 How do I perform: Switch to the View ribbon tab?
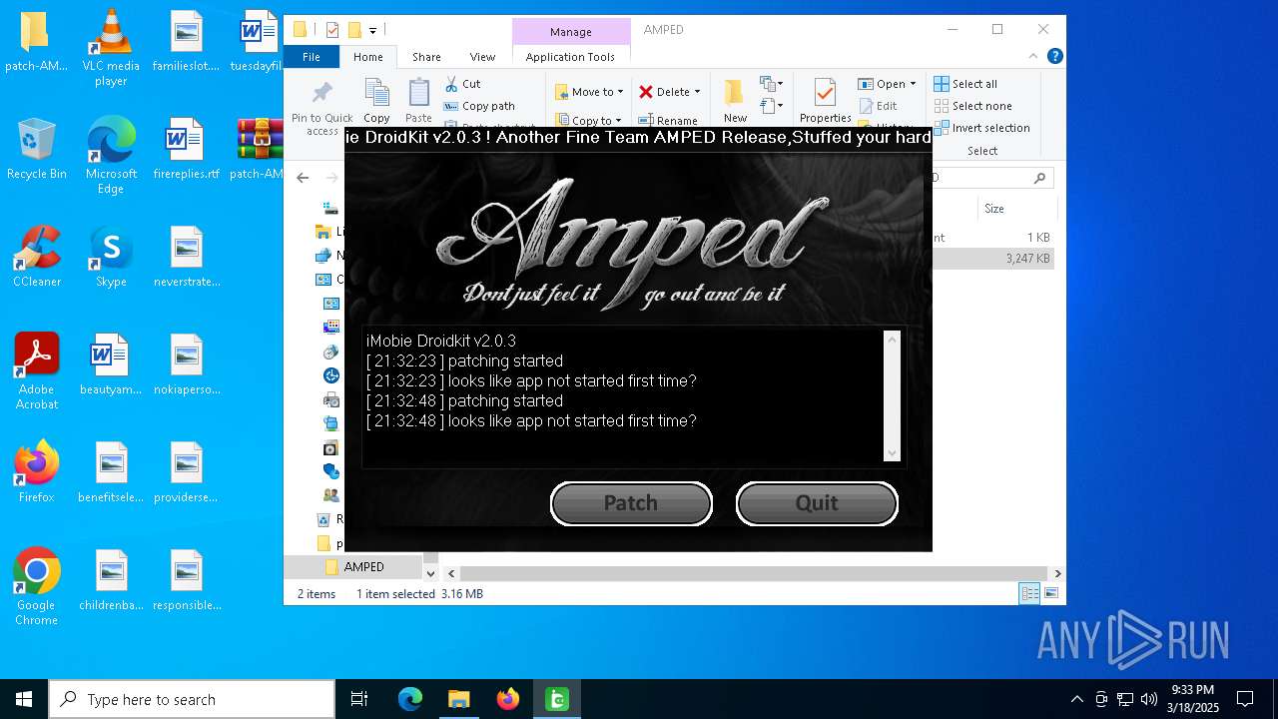click(482, 57)
